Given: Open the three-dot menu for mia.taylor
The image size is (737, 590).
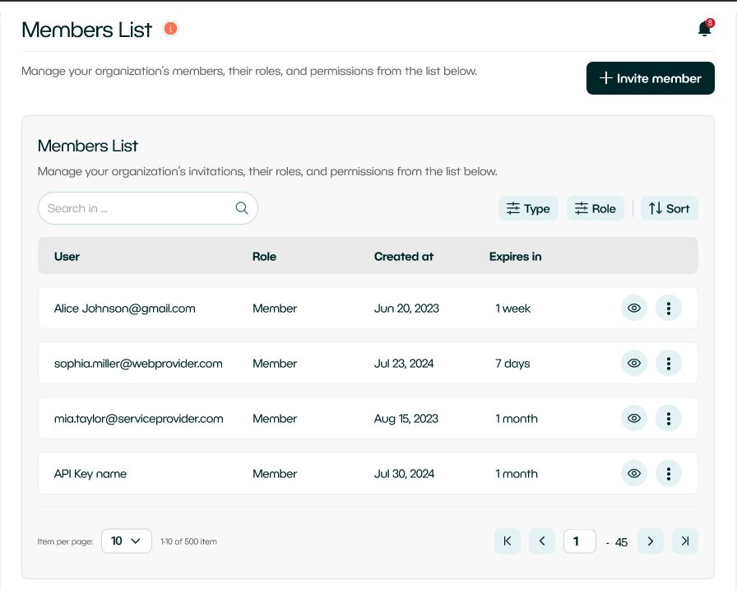Looking at the screenshot, I should [x=669, y=419].
